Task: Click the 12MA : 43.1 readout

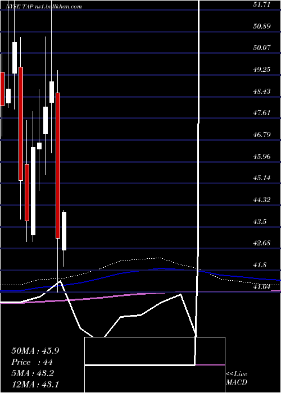Action: 35,385
